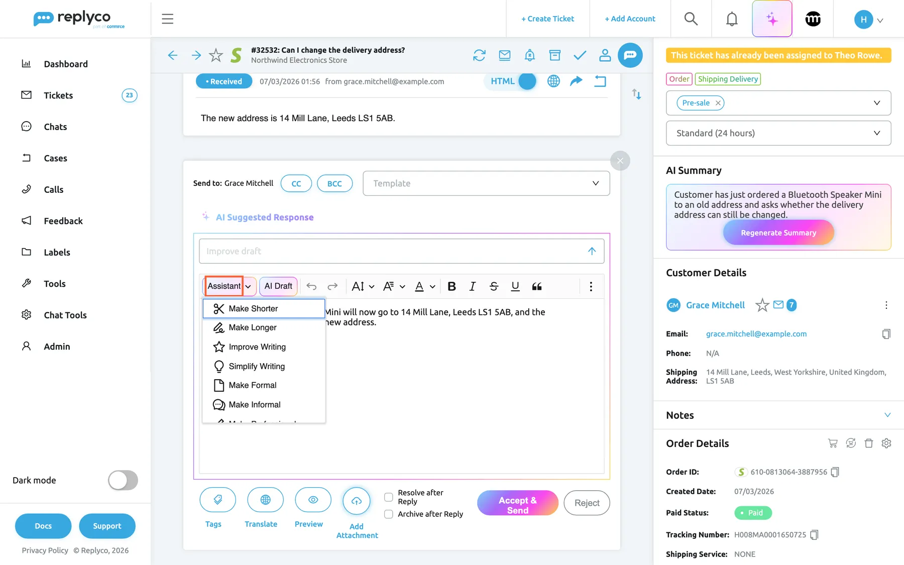
Task: Open the Assistant dropdown
Action: point(230,286)
